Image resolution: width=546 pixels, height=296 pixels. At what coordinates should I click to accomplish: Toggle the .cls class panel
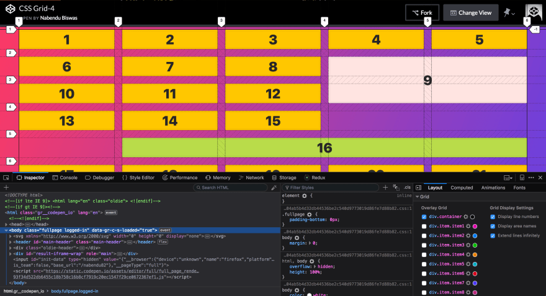(407, 188)
